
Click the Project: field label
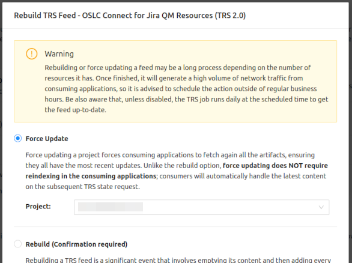tap(38, 207)
